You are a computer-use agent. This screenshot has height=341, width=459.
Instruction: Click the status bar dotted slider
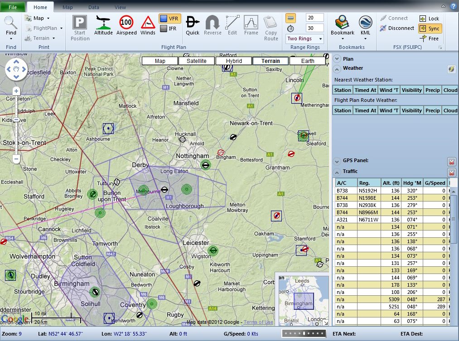[304, 333]
